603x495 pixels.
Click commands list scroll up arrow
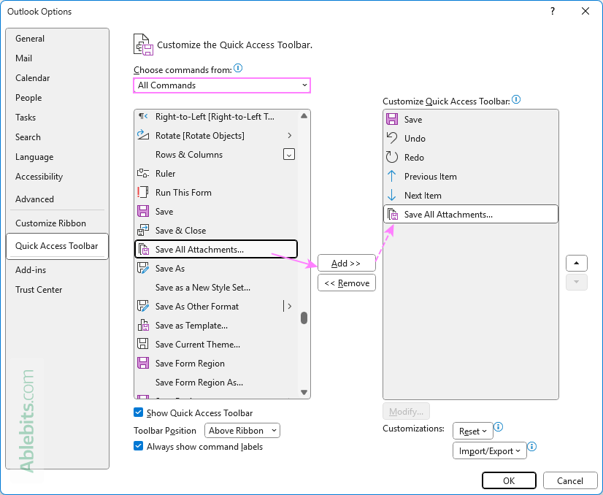coord(304,116)
